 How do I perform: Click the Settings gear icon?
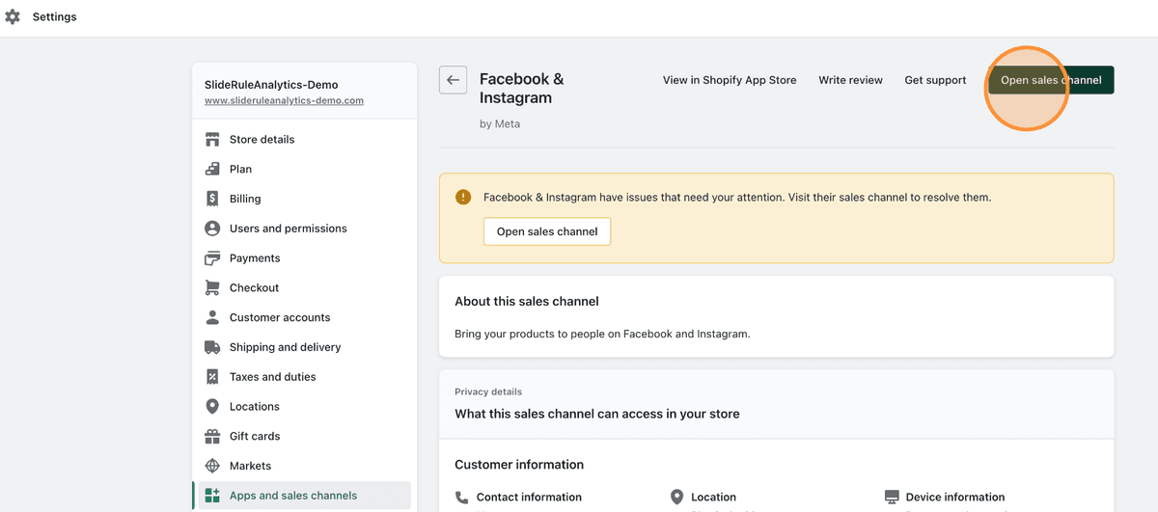click(x=13, y=16)
